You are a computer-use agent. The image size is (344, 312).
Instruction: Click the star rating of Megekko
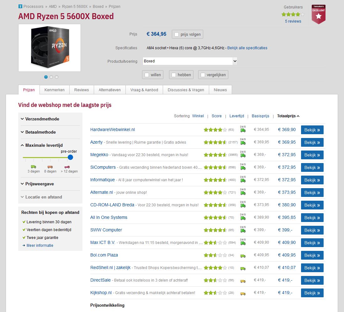[x=215, y=155]
